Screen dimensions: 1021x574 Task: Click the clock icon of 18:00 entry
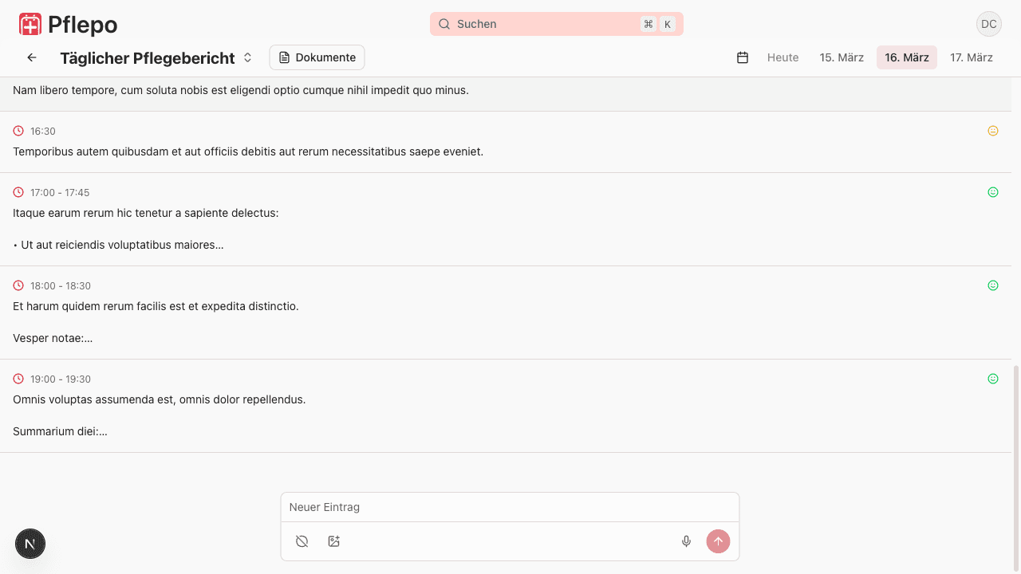18,285
